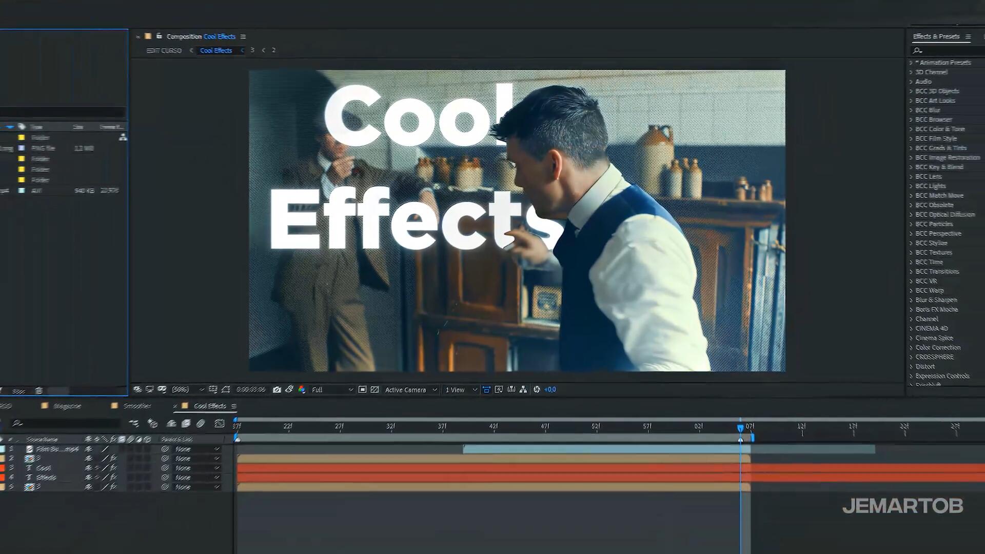Click the Expression Controls category label

942,376
